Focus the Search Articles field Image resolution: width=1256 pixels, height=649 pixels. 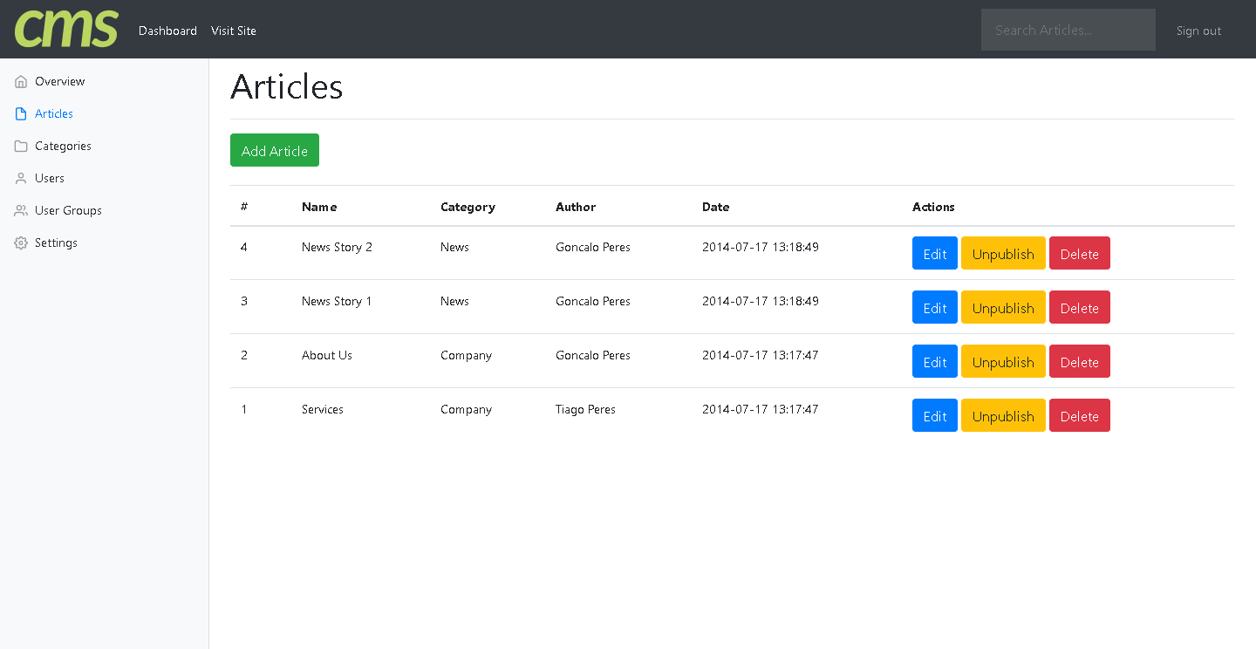pyautogui.click(x=1068, y=30)
